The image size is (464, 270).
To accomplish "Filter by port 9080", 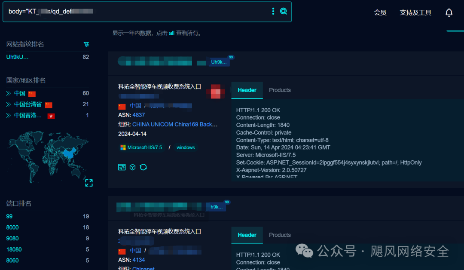I will coord(12,238).
